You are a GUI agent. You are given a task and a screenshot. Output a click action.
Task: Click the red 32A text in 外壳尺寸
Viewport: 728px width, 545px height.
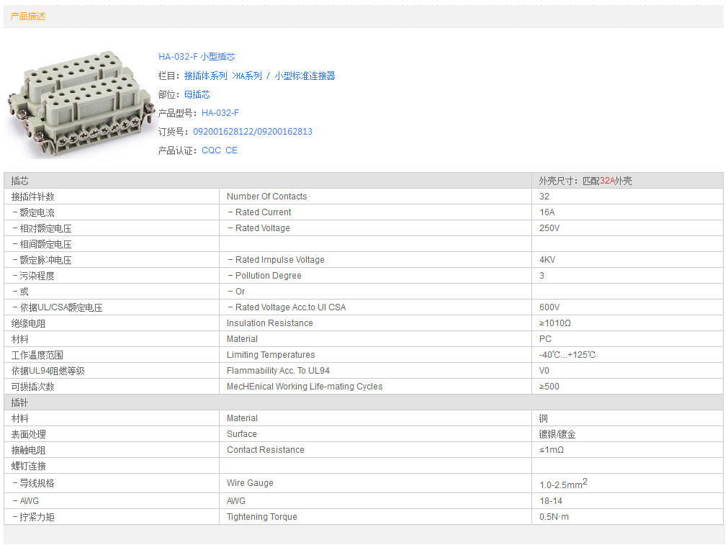tap(607, 181)
